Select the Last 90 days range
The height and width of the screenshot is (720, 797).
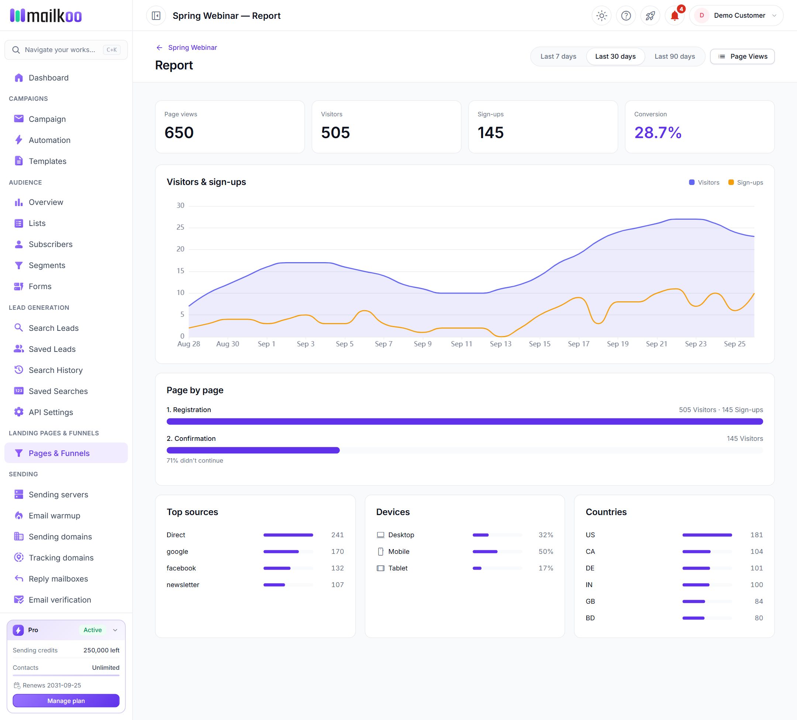tap(674, 56)
